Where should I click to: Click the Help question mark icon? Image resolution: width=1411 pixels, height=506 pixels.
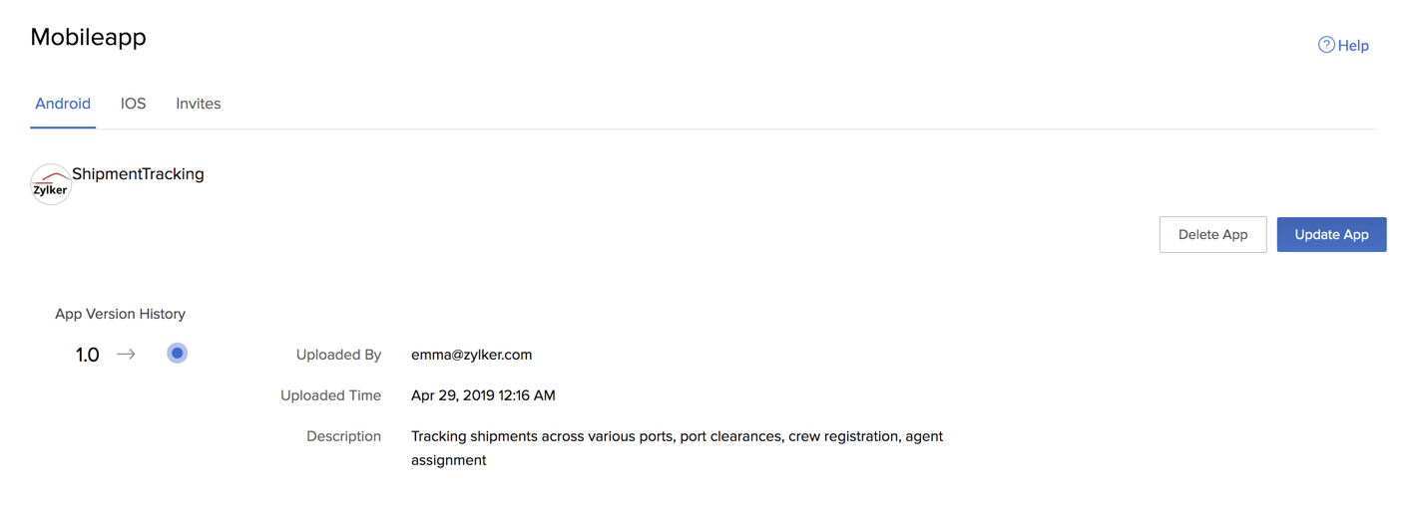1325,45
